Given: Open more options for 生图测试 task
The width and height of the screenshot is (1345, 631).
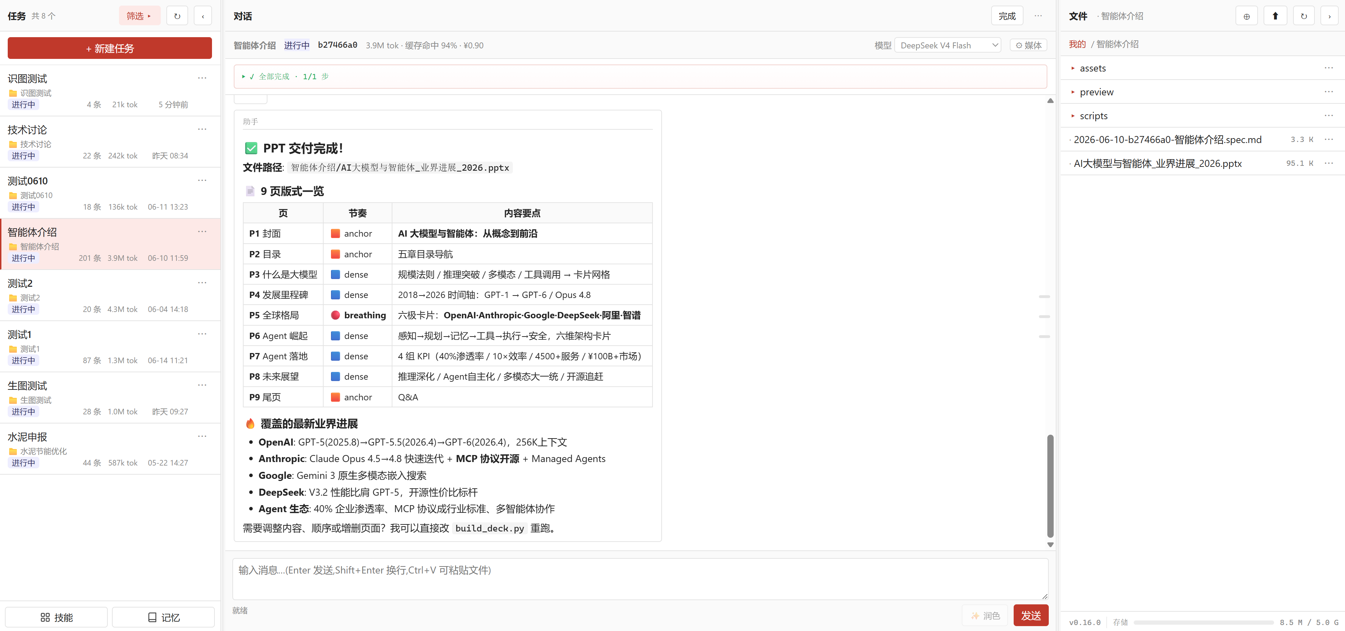Looking at the screenshot, I should click(x=202, y=385).
